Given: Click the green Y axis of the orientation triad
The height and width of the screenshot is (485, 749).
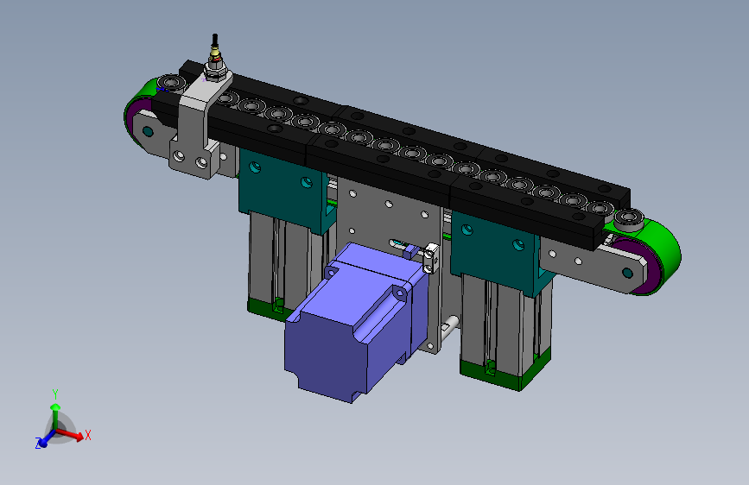Looking at the screenshot, I should [x=55, y=417].
